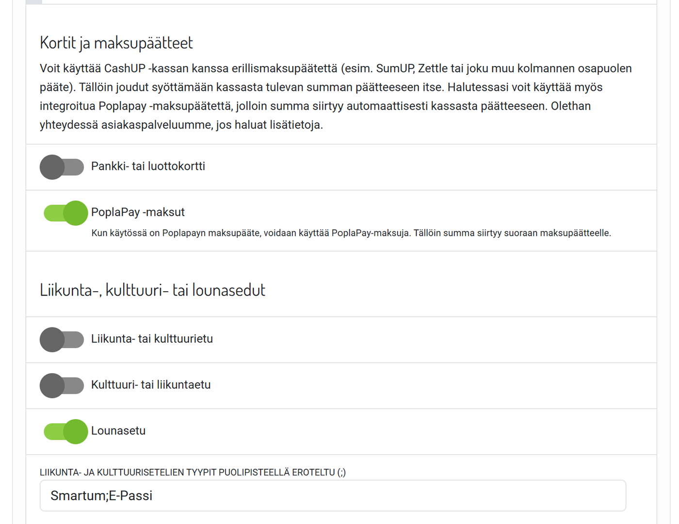Click the word Zettle in the description

(x=433, y=68)
